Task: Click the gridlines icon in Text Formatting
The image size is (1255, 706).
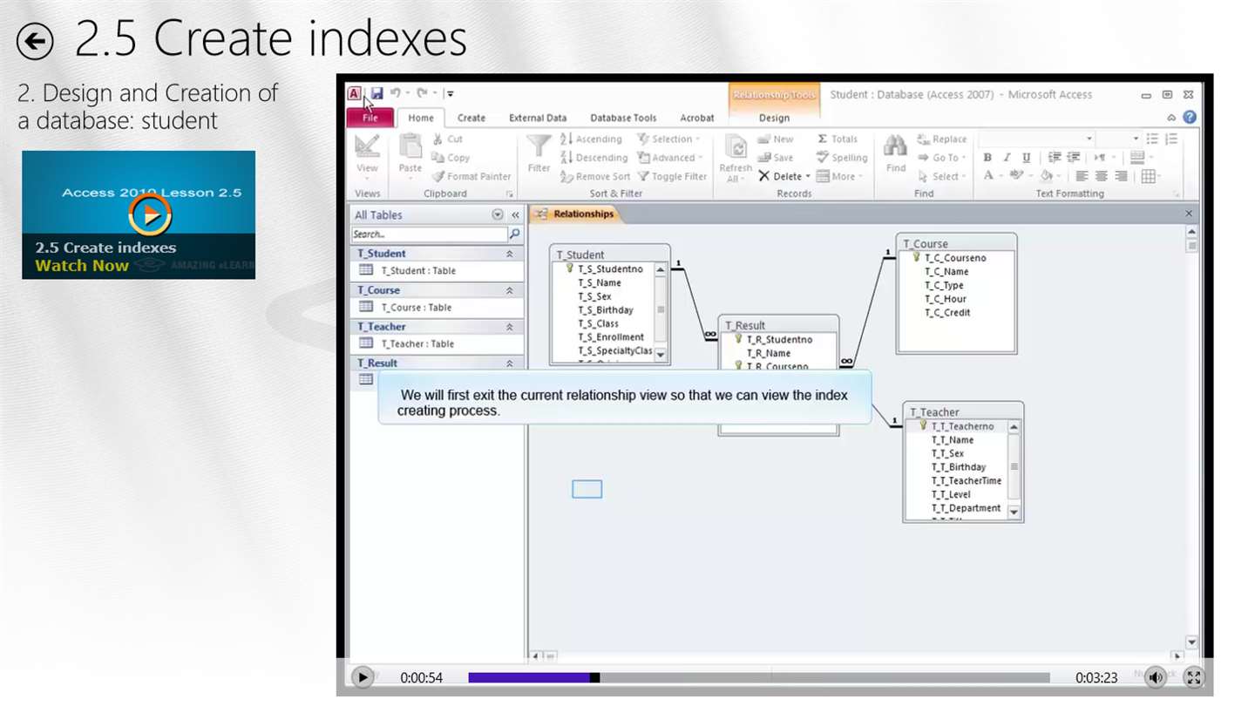Action: [1148, 176]
